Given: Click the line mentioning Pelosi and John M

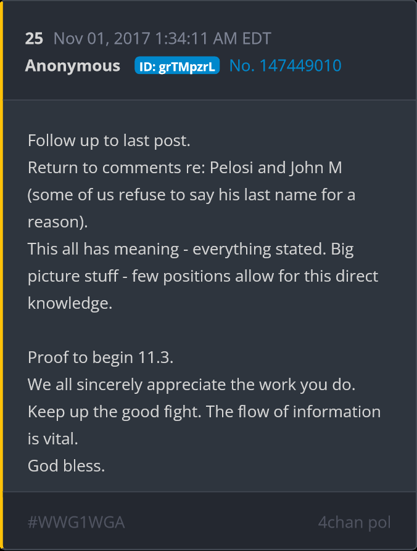Looking at the screenshot, I should pos(184,168).
